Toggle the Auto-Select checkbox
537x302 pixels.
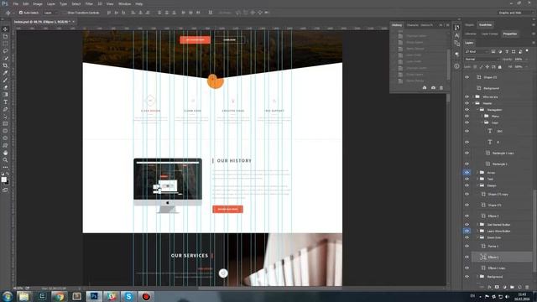(20, 13)
